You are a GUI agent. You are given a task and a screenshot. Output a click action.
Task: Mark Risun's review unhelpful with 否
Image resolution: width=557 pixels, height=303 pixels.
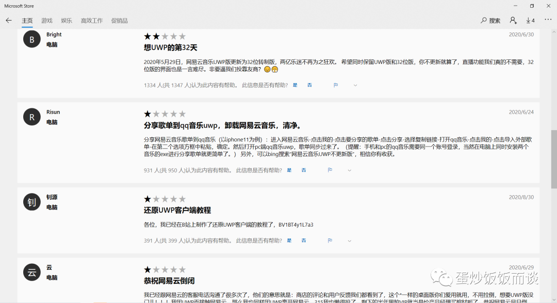click(304, 169)
